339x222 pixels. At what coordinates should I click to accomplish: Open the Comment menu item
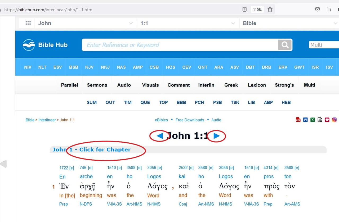pyautogui.click(x=179, y=85)
